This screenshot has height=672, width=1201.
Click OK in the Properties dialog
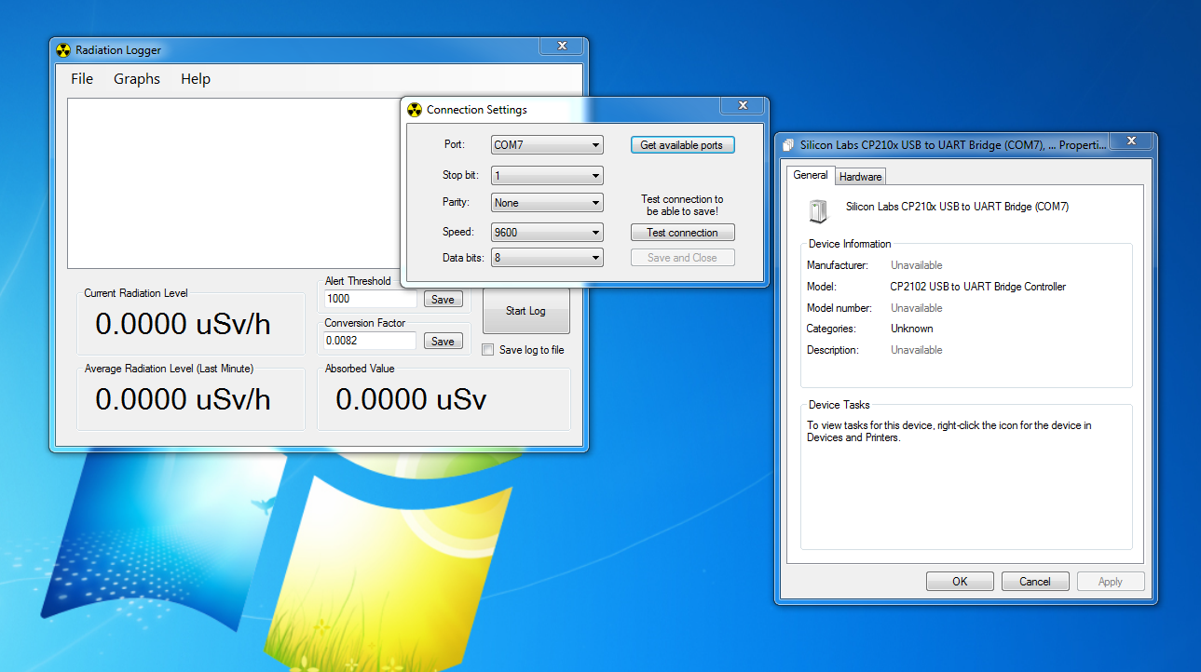pos(960,582)
